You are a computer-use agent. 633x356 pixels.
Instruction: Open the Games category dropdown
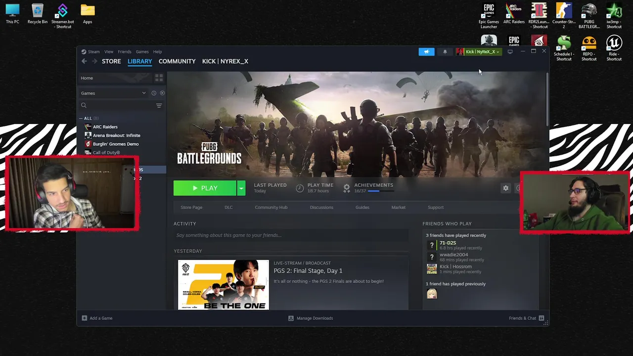pos(114,93)
